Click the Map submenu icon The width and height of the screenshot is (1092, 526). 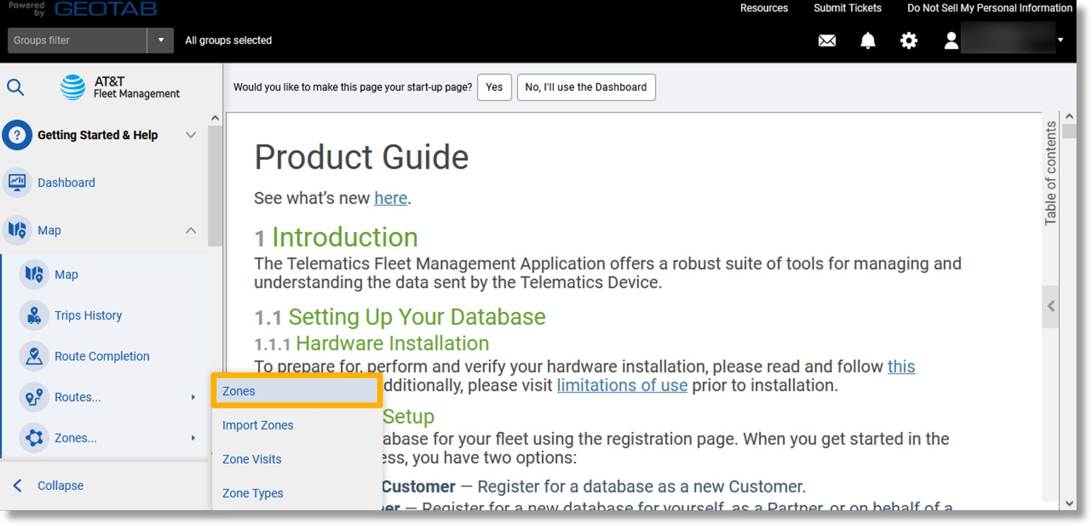34,275
